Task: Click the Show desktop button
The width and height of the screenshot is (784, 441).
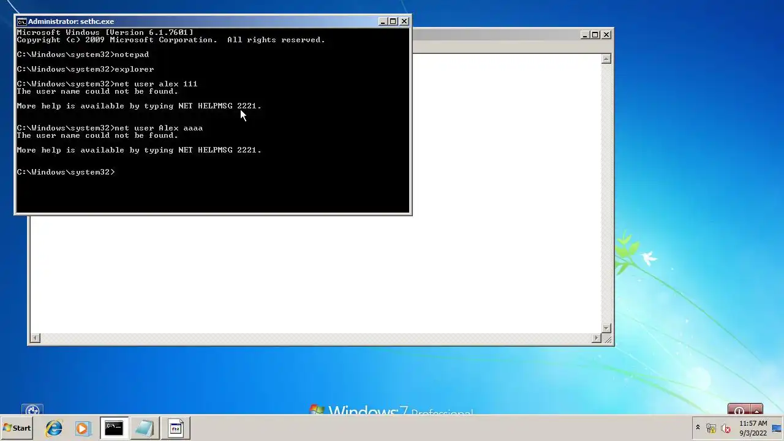Action: click(x=777, y=428)
